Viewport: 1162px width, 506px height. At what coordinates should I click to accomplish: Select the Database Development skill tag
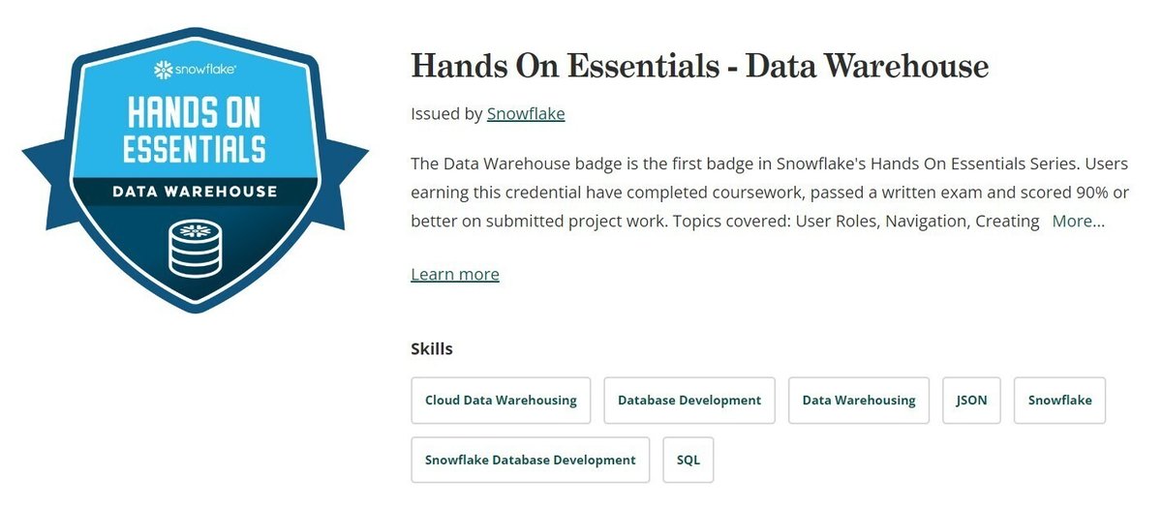[x=689, y=401]
